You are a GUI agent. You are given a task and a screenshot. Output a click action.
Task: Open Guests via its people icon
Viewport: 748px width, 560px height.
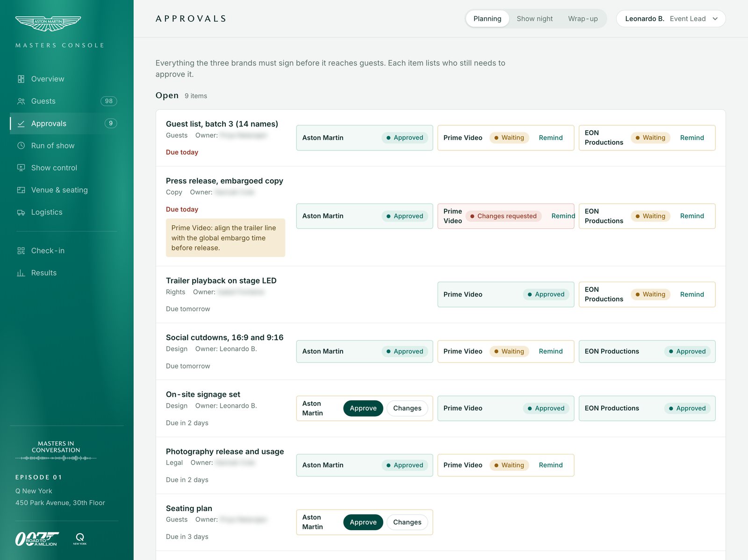[x=21, y=101]
